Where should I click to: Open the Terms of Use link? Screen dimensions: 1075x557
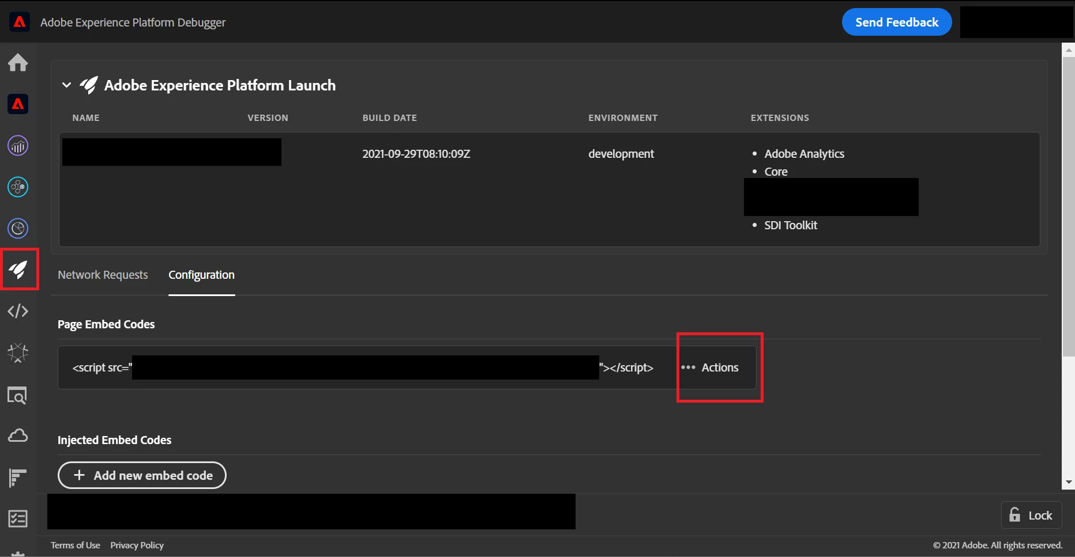pyautogui.click(x=75, y=545)
